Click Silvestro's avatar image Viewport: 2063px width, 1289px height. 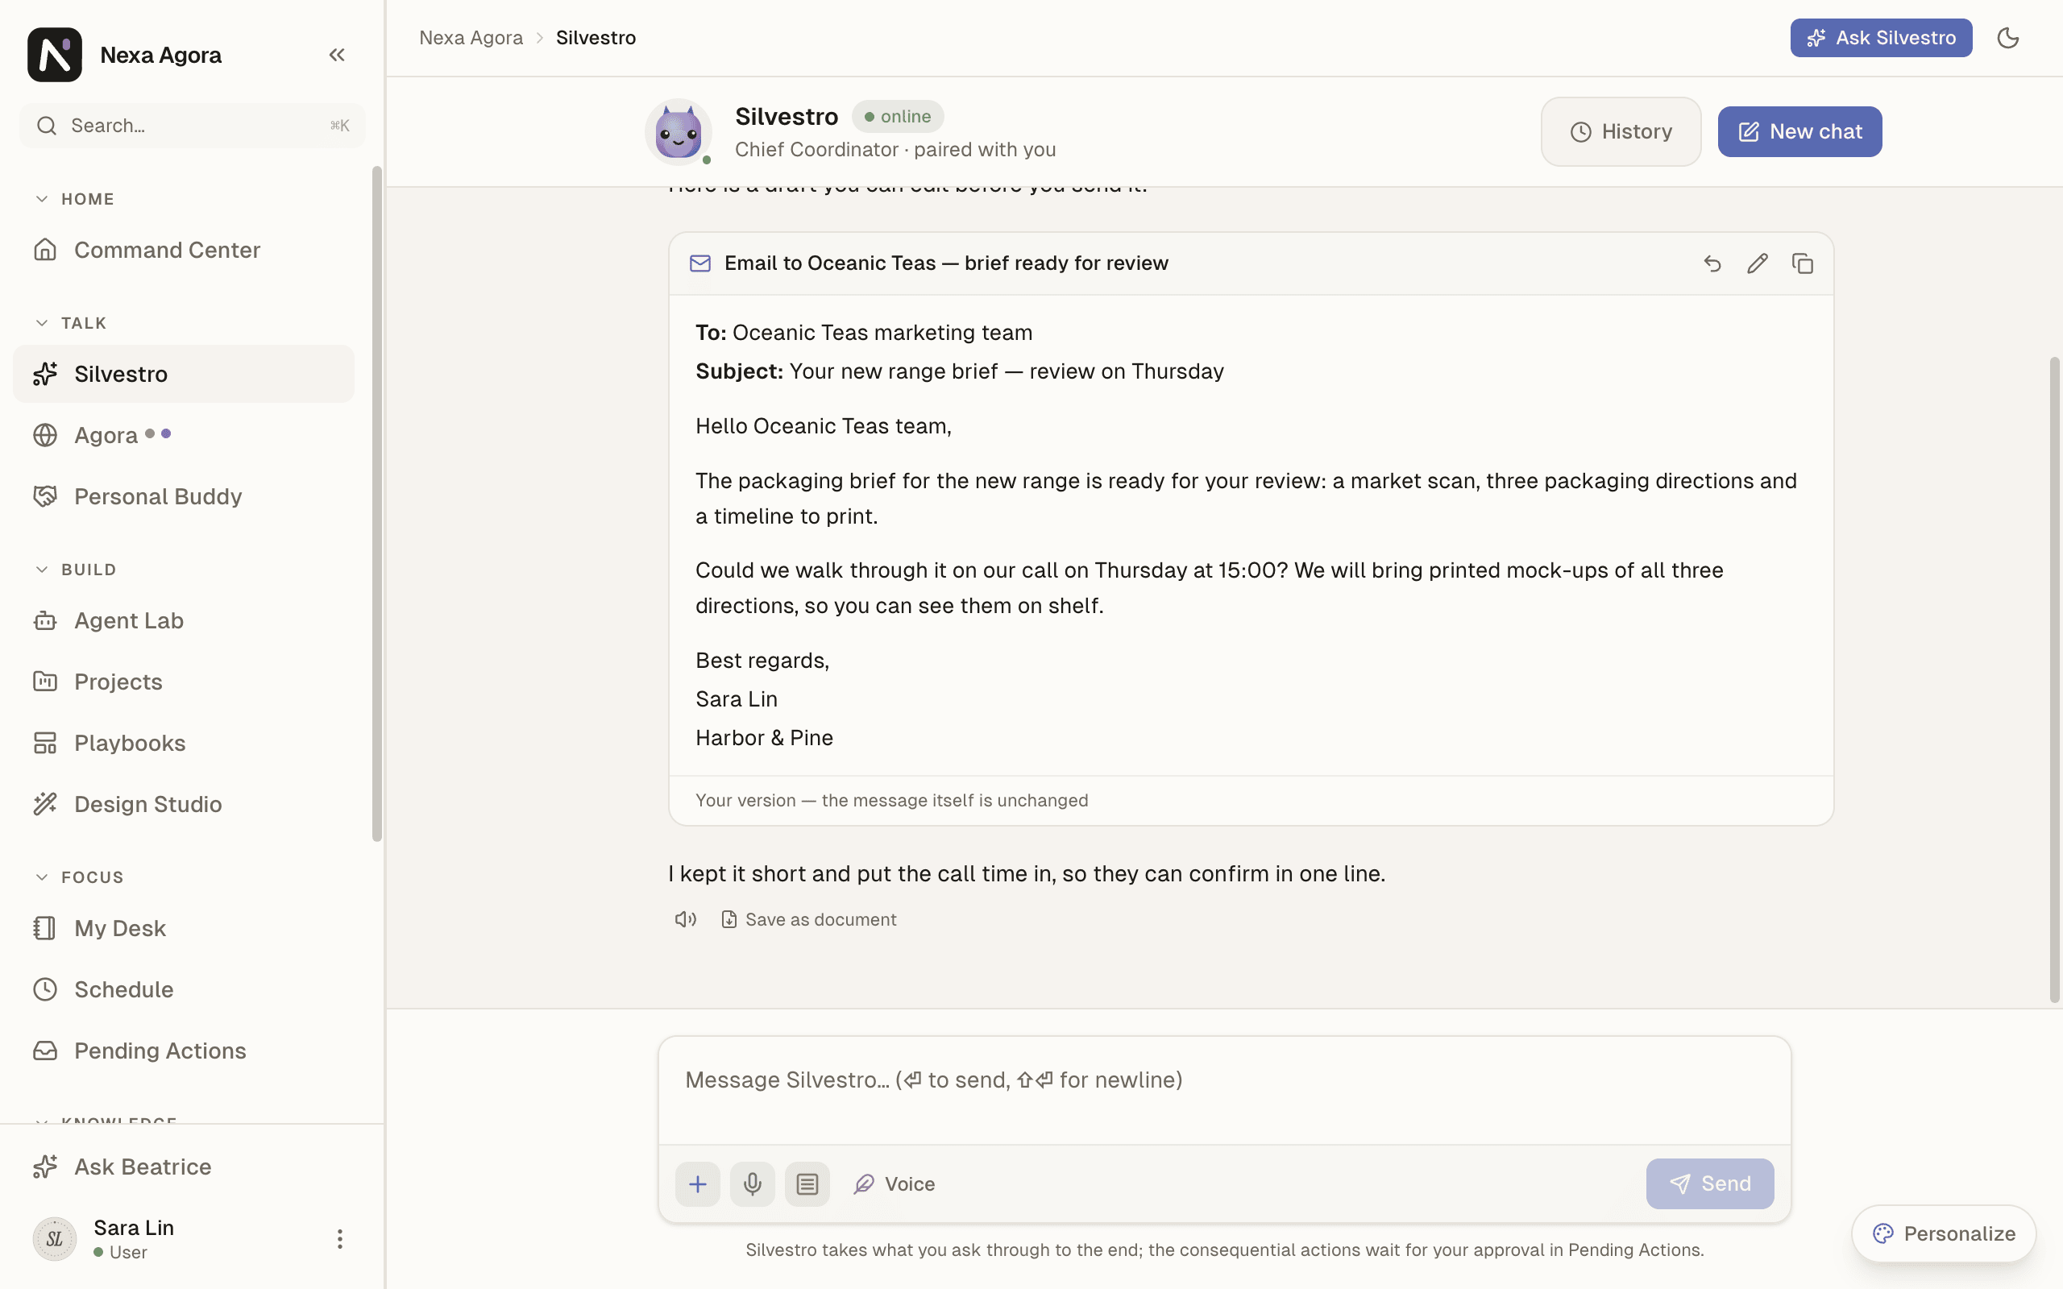(679, 132)
